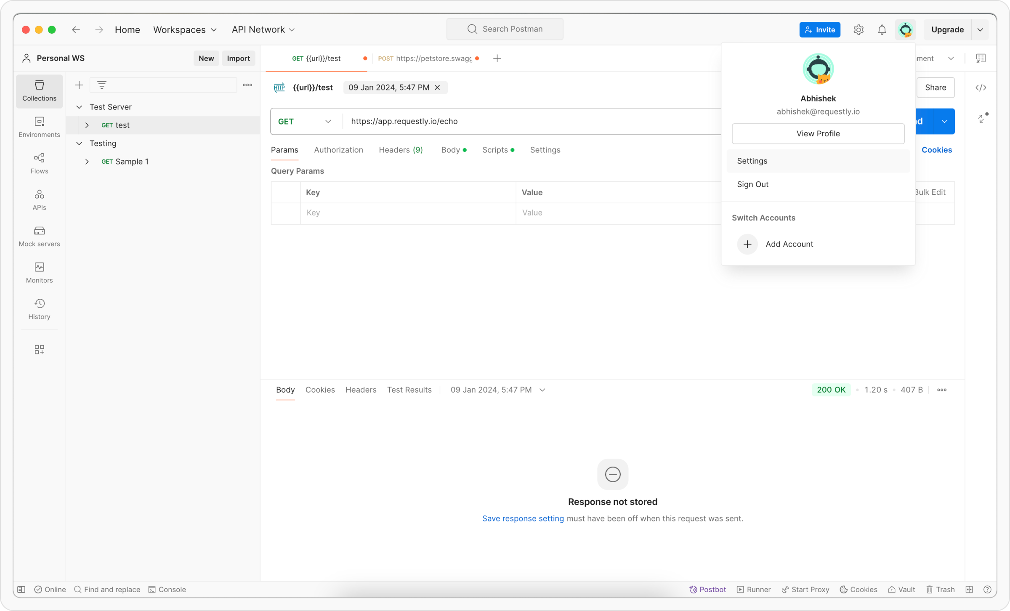This screenshot has width=1010, height=611.
Task: Toggle two-pane layout icon in status bar
Action: [969, 589]
